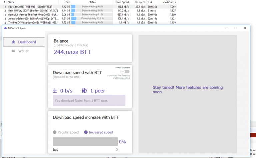Click the 38m 30s ETA cell
256x158 pixels.
tap(152, 7)
